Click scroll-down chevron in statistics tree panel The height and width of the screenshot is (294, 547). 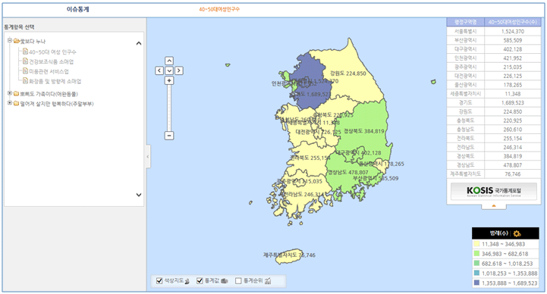click(139, 195)
